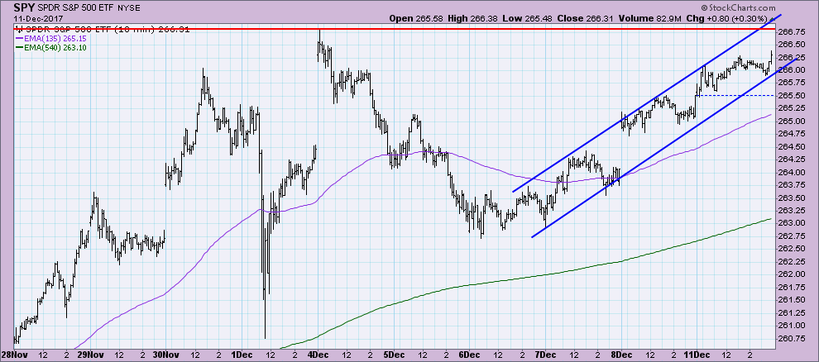Click the 11Dec date on the time axis
Image resolution: width=819 pixels, height=362 pixels.
pos(697,355)
